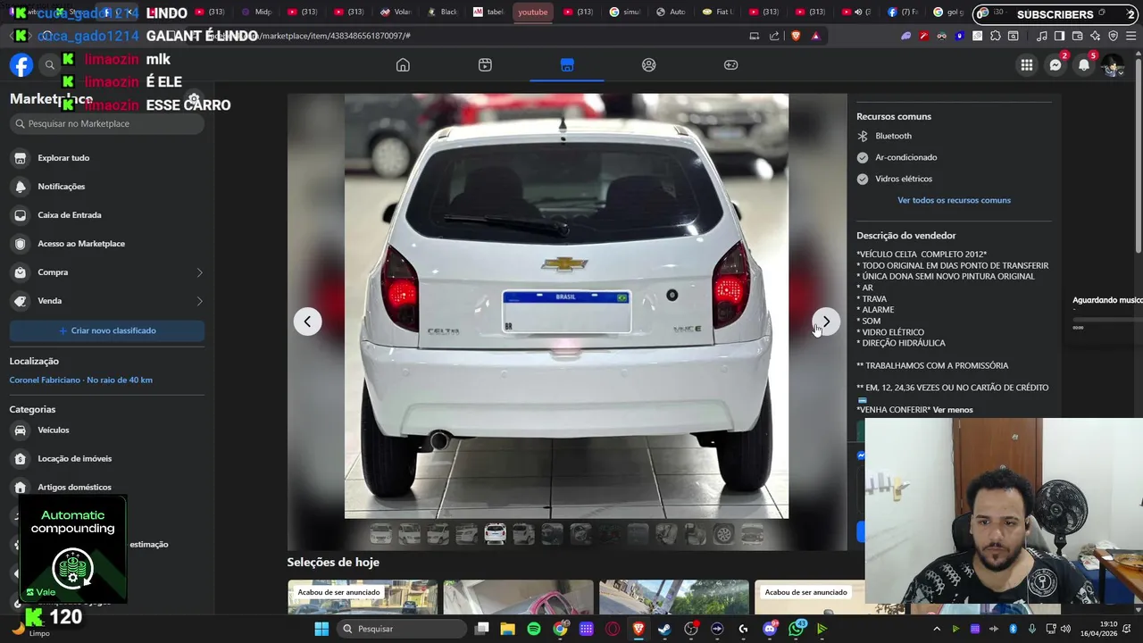The image size is (1143, 643).
Task: Go to the Facebook Home feed icon
Action: pyautogui.click(x=403, y=65)
